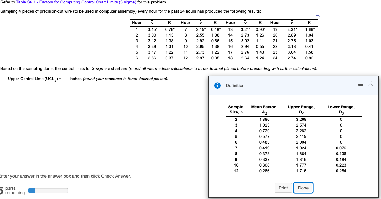Open the Table S6.1 control chart factors link

click(x=76, y=2)
